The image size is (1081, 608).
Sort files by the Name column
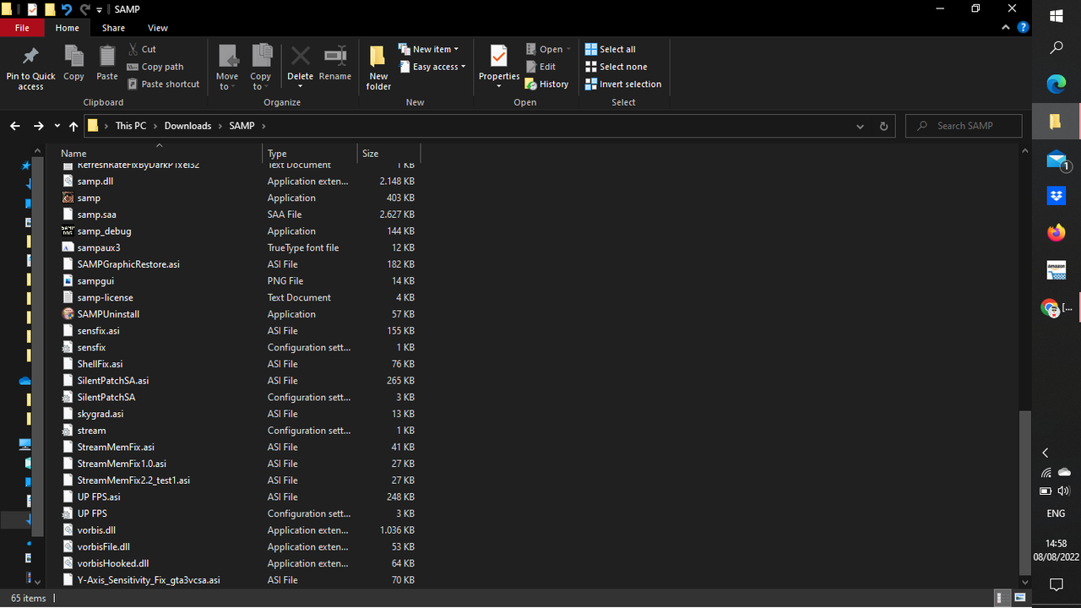tap(159, 154)
